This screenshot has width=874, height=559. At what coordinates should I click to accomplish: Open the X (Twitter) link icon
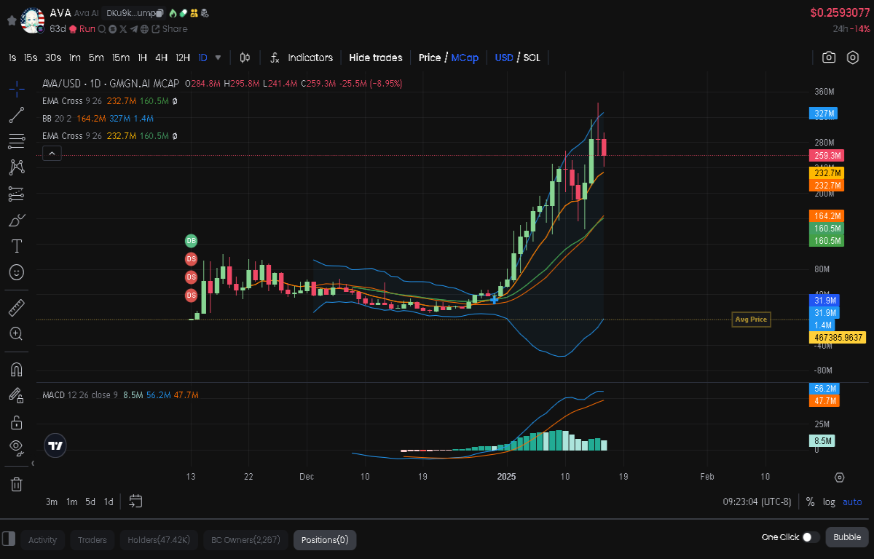click(x=123, y=29)
